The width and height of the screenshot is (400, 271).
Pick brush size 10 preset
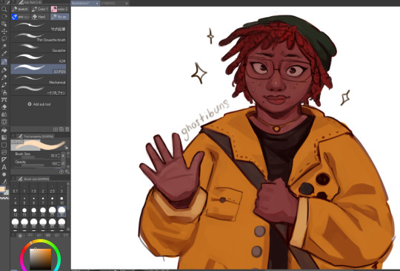pos(61,200)
